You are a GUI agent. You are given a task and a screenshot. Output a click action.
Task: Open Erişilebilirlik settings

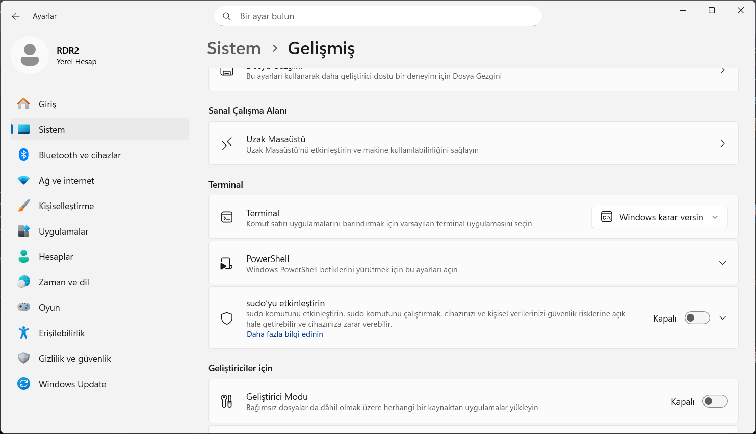pyautogui.click(x=99, y=333)
